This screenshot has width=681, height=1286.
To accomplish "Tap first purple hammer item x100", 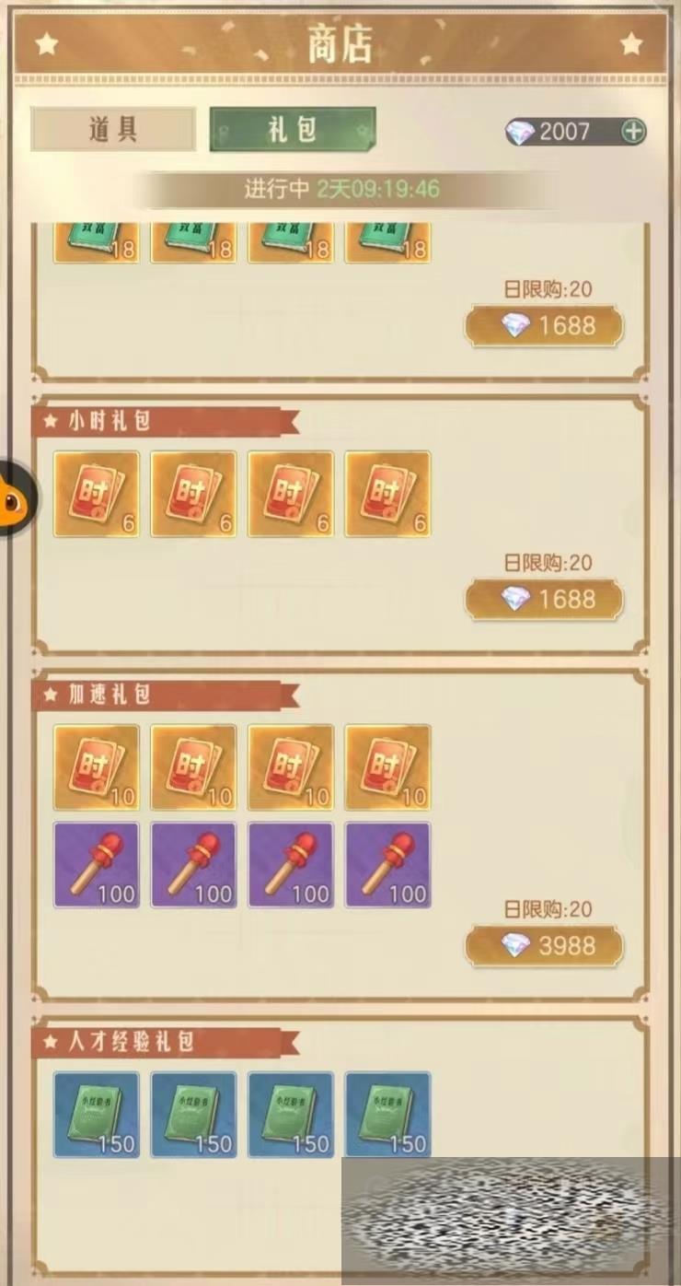I will point(97,865).
